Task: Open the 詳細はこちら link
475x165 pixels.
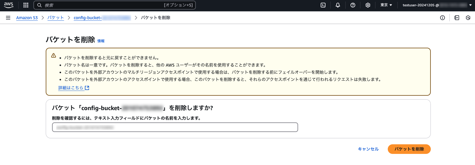Action: [x=71, y=88]
